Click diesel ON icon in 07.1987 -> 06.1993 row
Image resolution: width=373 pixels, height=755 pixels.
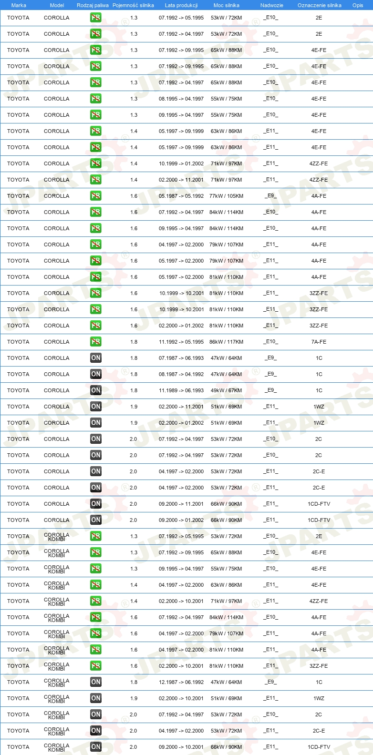(x=95, y=358)
